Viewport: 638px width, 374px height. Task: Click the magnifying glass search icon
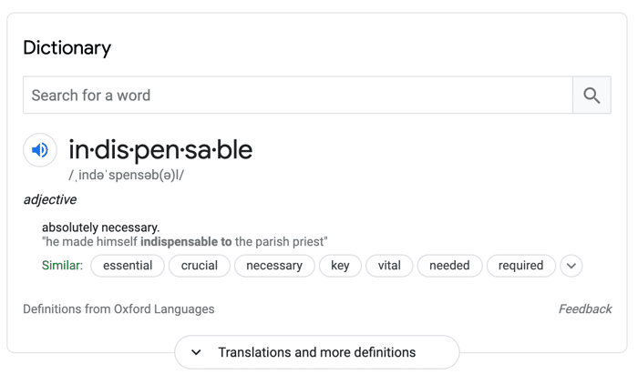(x=592, y=95)
